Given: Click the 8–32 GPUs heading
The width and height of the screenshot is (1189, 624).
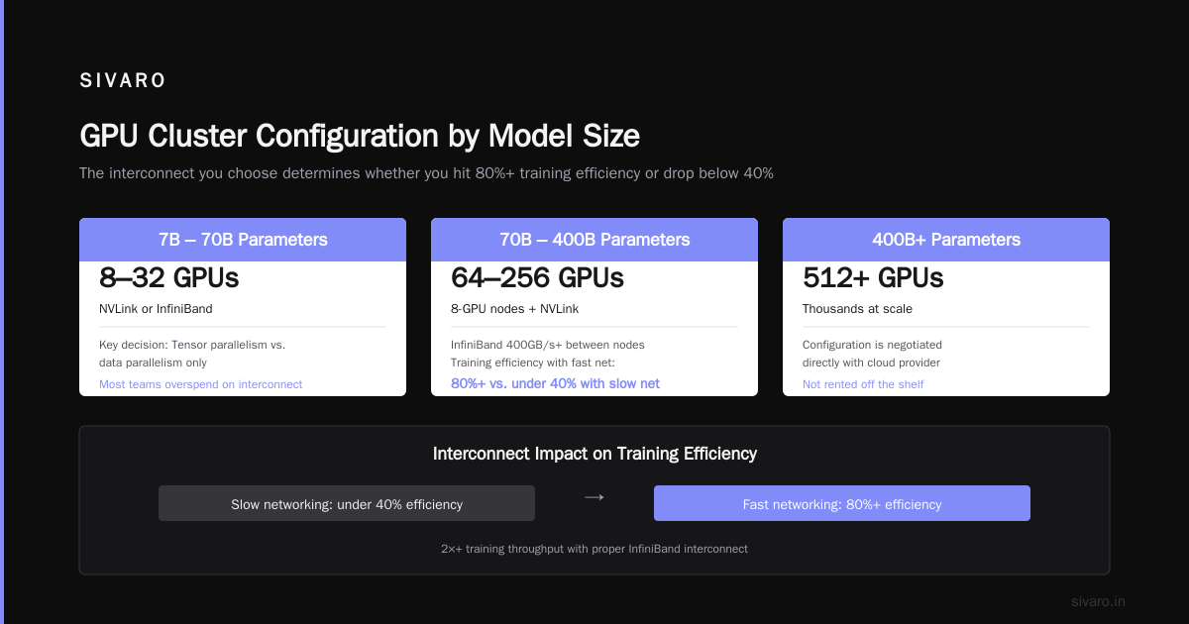Looking at the screenshot, I should click(169, 278).
